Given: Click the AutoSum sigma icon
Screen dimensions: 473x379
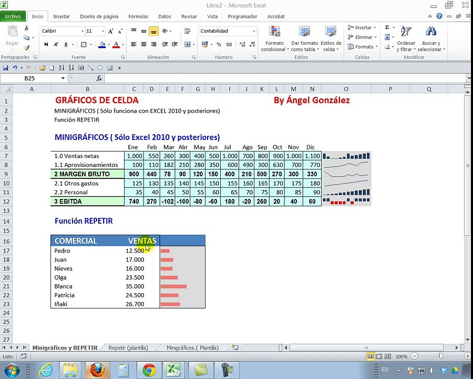Looking at the screenshot, I should click(387, 27).
